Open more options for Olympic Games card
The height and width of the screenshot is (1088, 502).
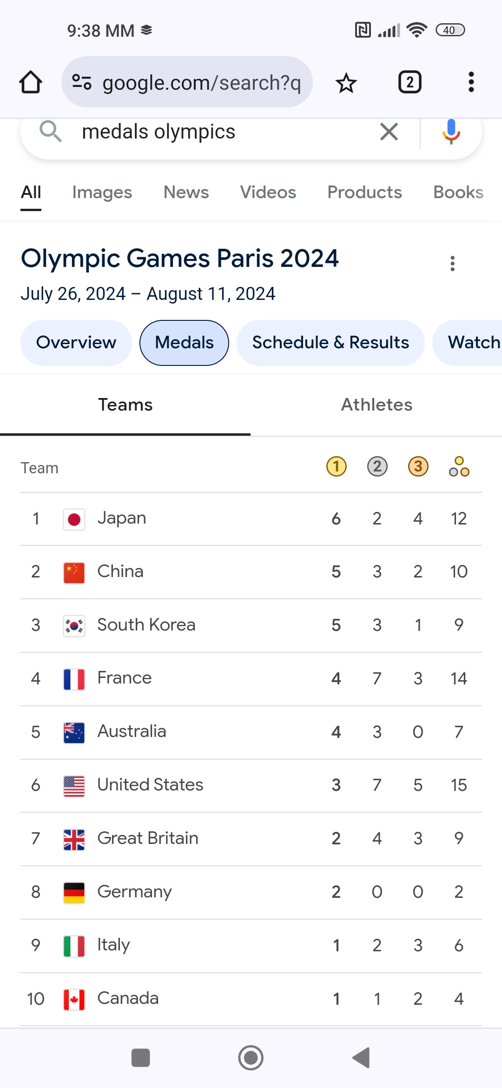[452, 264]
